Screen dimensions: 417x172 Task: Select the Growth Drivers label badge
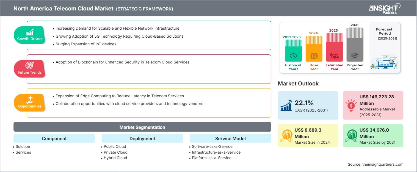point(30,35)
